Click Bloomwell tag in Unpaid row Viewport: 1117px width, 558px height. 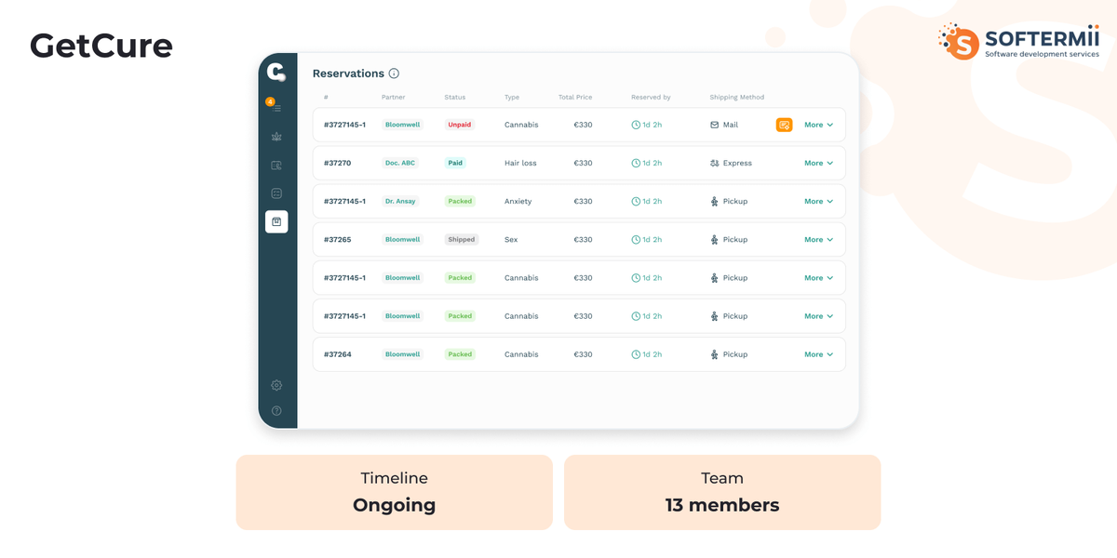point(402,125)
